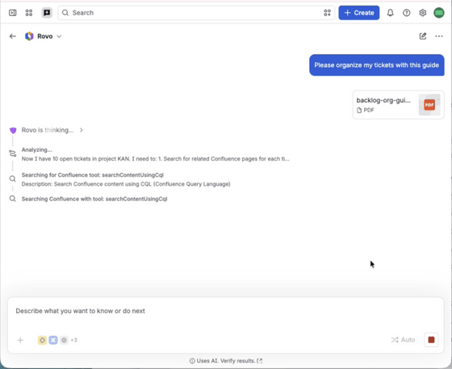
Task: Click the Rovo chat icon in top bar
Action: coord(47,13)
